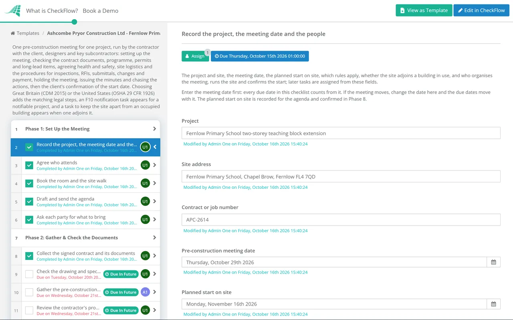Uncheck the Agree who attends checkbox

(x=29, y=165)
